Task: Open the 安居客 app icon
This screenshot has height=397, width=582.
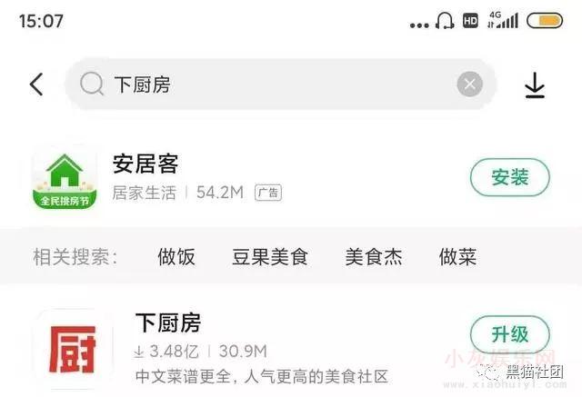Action: coord(65,177)
